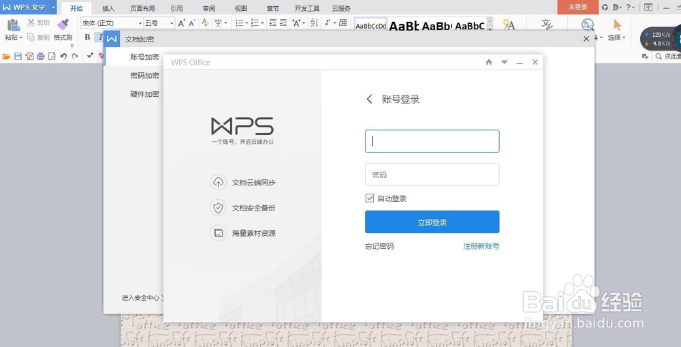Decrease font size with A- icon
The width and height of the screenshot is (681, 347).
point(193,23)
